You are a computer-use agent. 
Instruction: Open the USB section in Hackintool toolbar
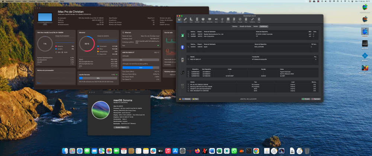pos(222,20)
